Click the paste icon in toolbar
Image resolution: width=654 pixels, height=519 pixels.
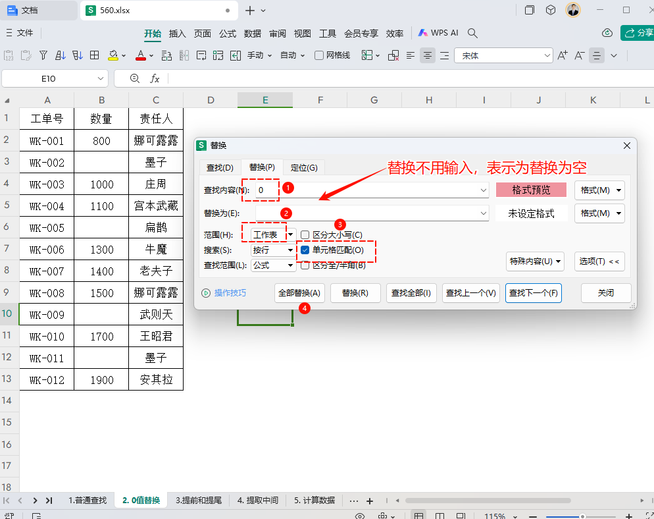26,55
